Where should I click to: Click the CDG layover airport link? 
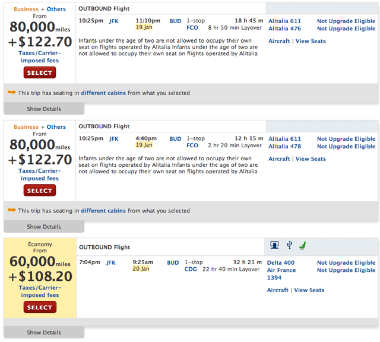pyautogui.click(x=191, y=270)
